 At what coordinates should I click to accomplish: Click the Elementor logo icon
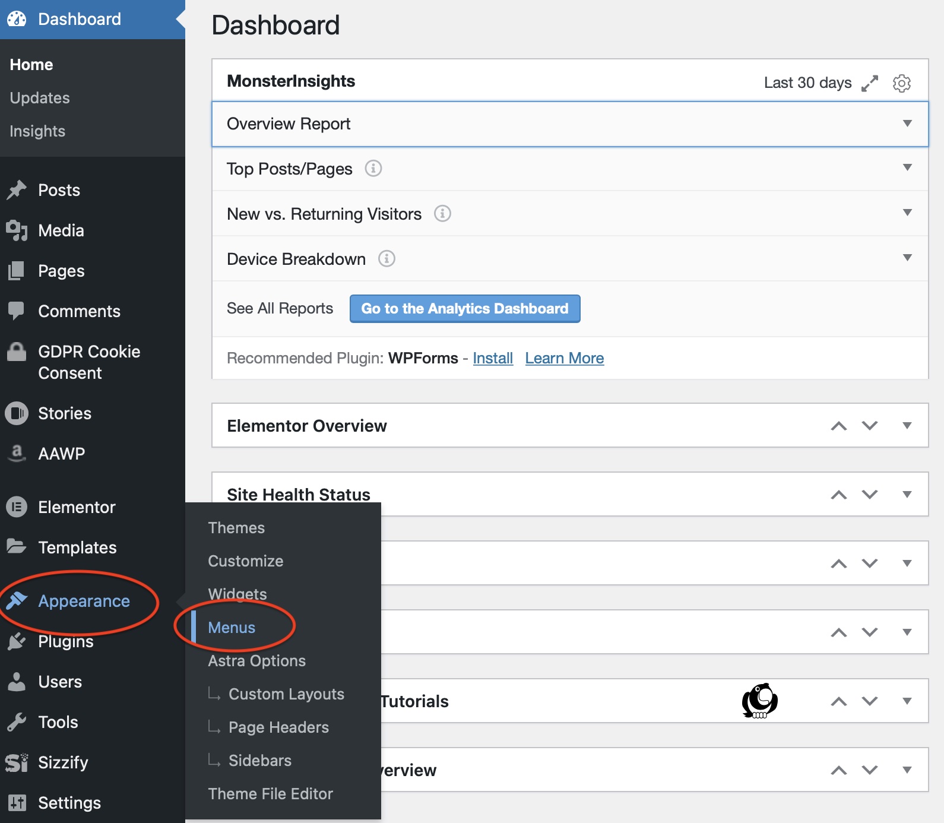(x=17, y=507)
